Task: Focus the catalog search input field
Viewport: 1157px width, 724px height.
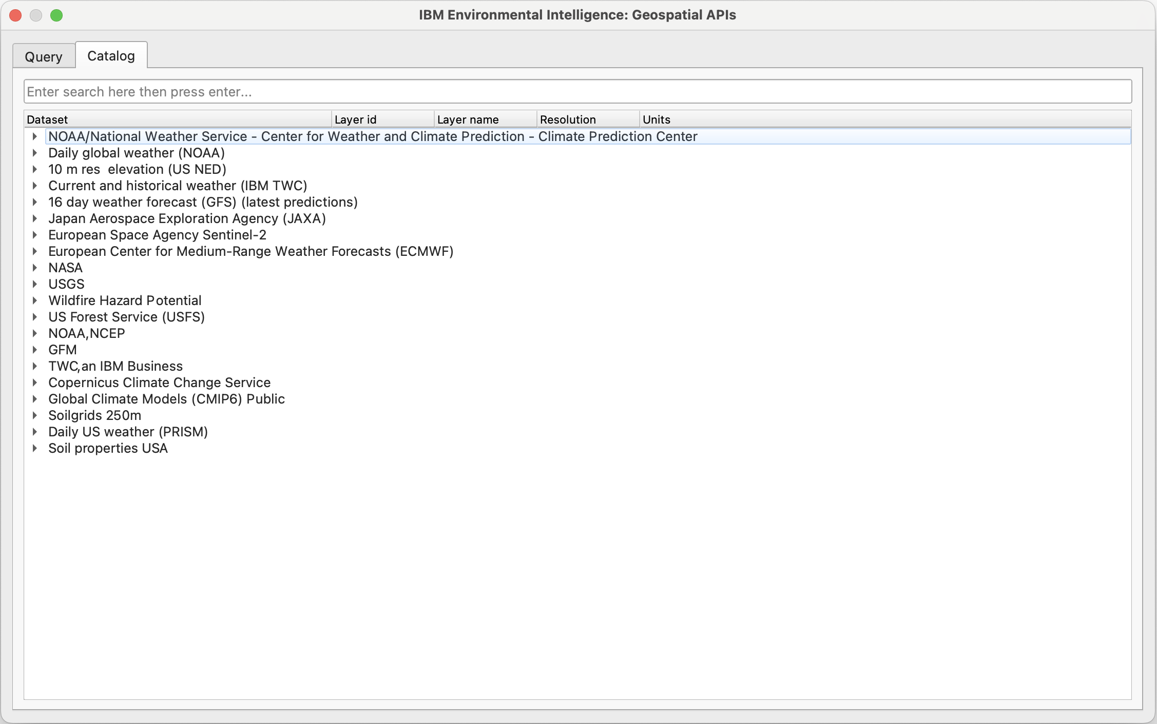Action: [x=577, y=91]
